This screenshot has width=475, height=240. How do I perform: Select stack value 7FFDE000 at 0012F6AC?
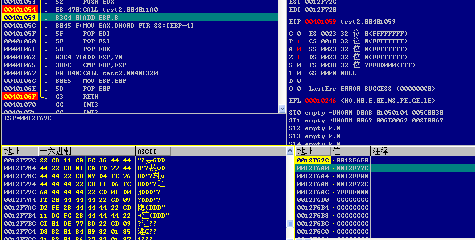tap(352, 192)
